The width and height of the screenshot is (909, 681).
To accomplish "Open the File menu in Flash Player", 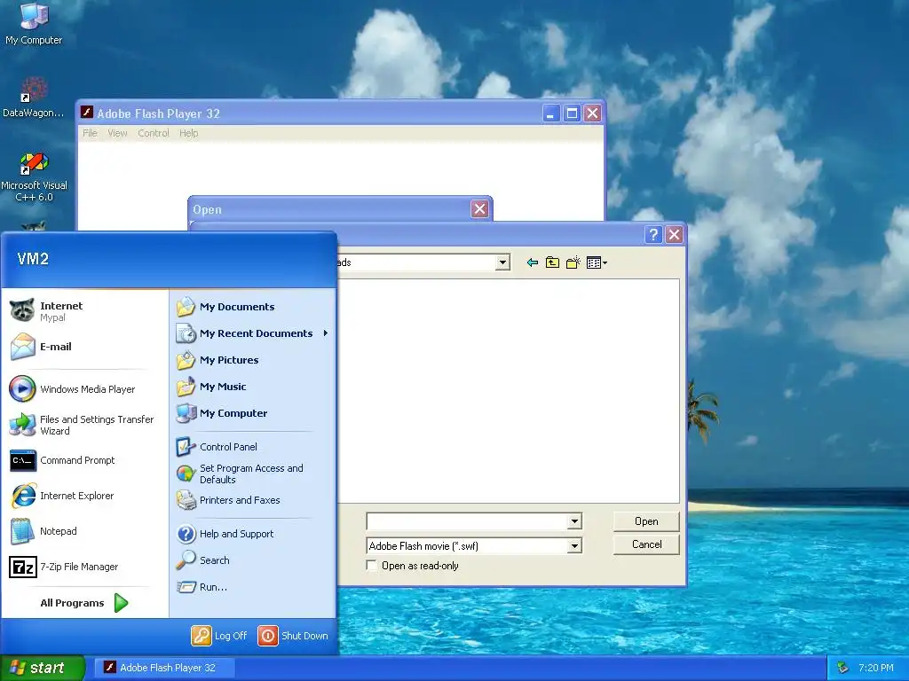I will 90,133.
